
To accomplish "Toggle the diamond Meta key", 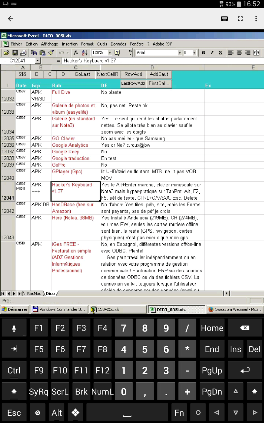I will tap(76, 413).
